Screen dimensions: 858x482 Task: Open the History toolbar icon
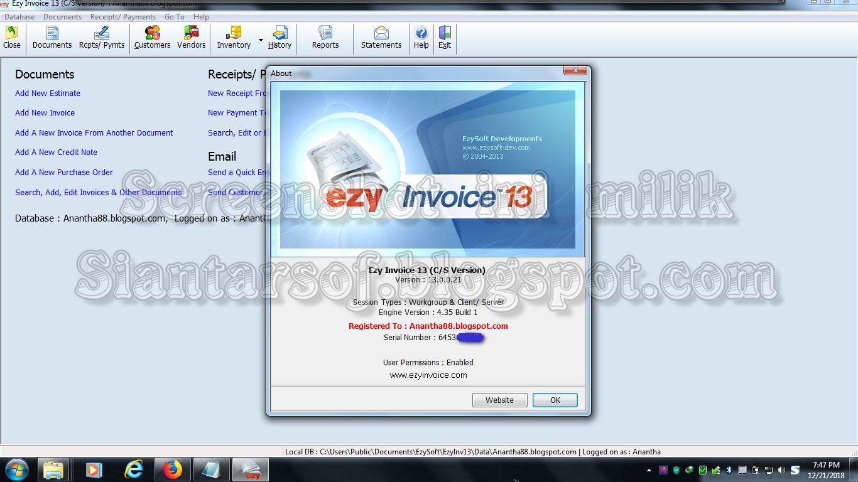[280, 38]
